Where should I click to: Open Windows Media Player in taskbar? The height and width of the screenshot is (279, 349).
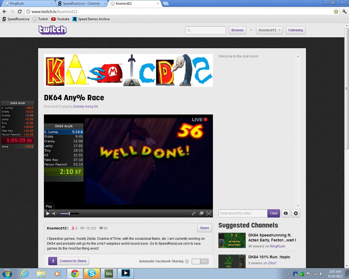point(58,274)
